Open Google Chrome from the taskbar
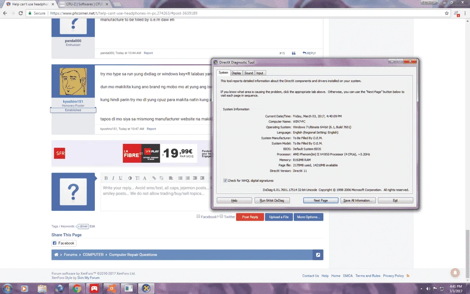Screen dimensions: 470x294 coord(77,289)
